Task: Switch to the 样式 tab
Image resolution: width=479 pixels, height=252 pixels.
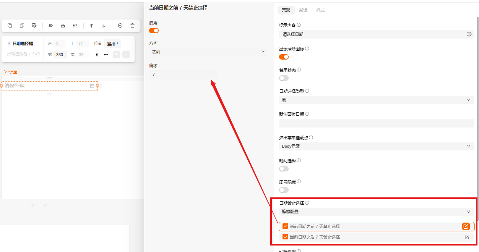Action: [320, 10]
